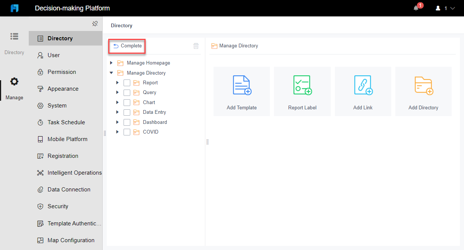Select the Security menu item
Viewport: 464px width, 250px height.
65,206
